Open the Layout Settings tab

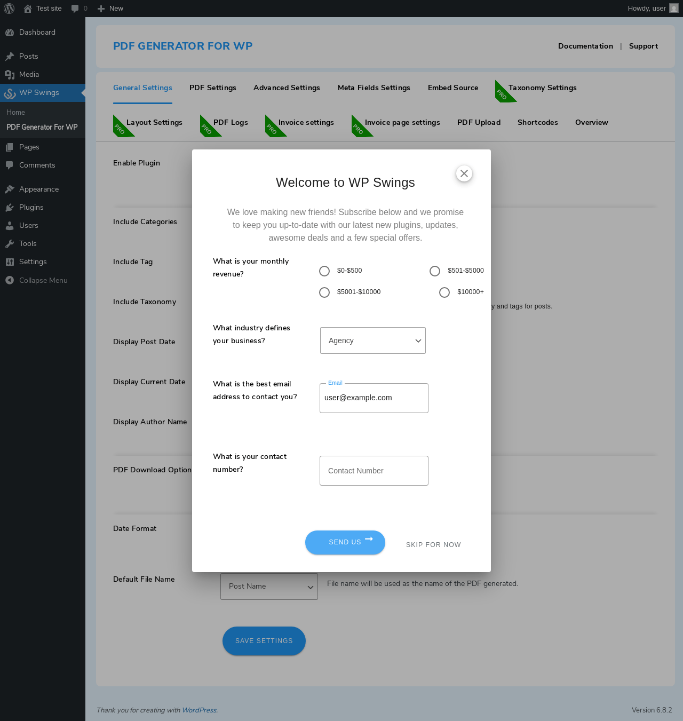(x=154, y=122)
